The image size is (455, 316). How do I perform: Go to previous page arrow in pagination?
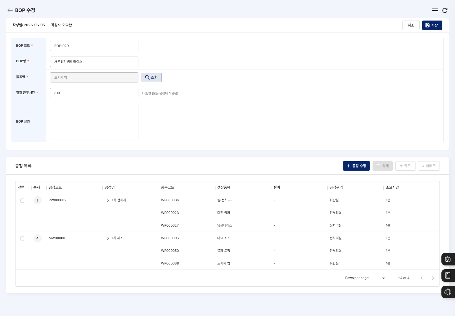(x=422, y=278)
